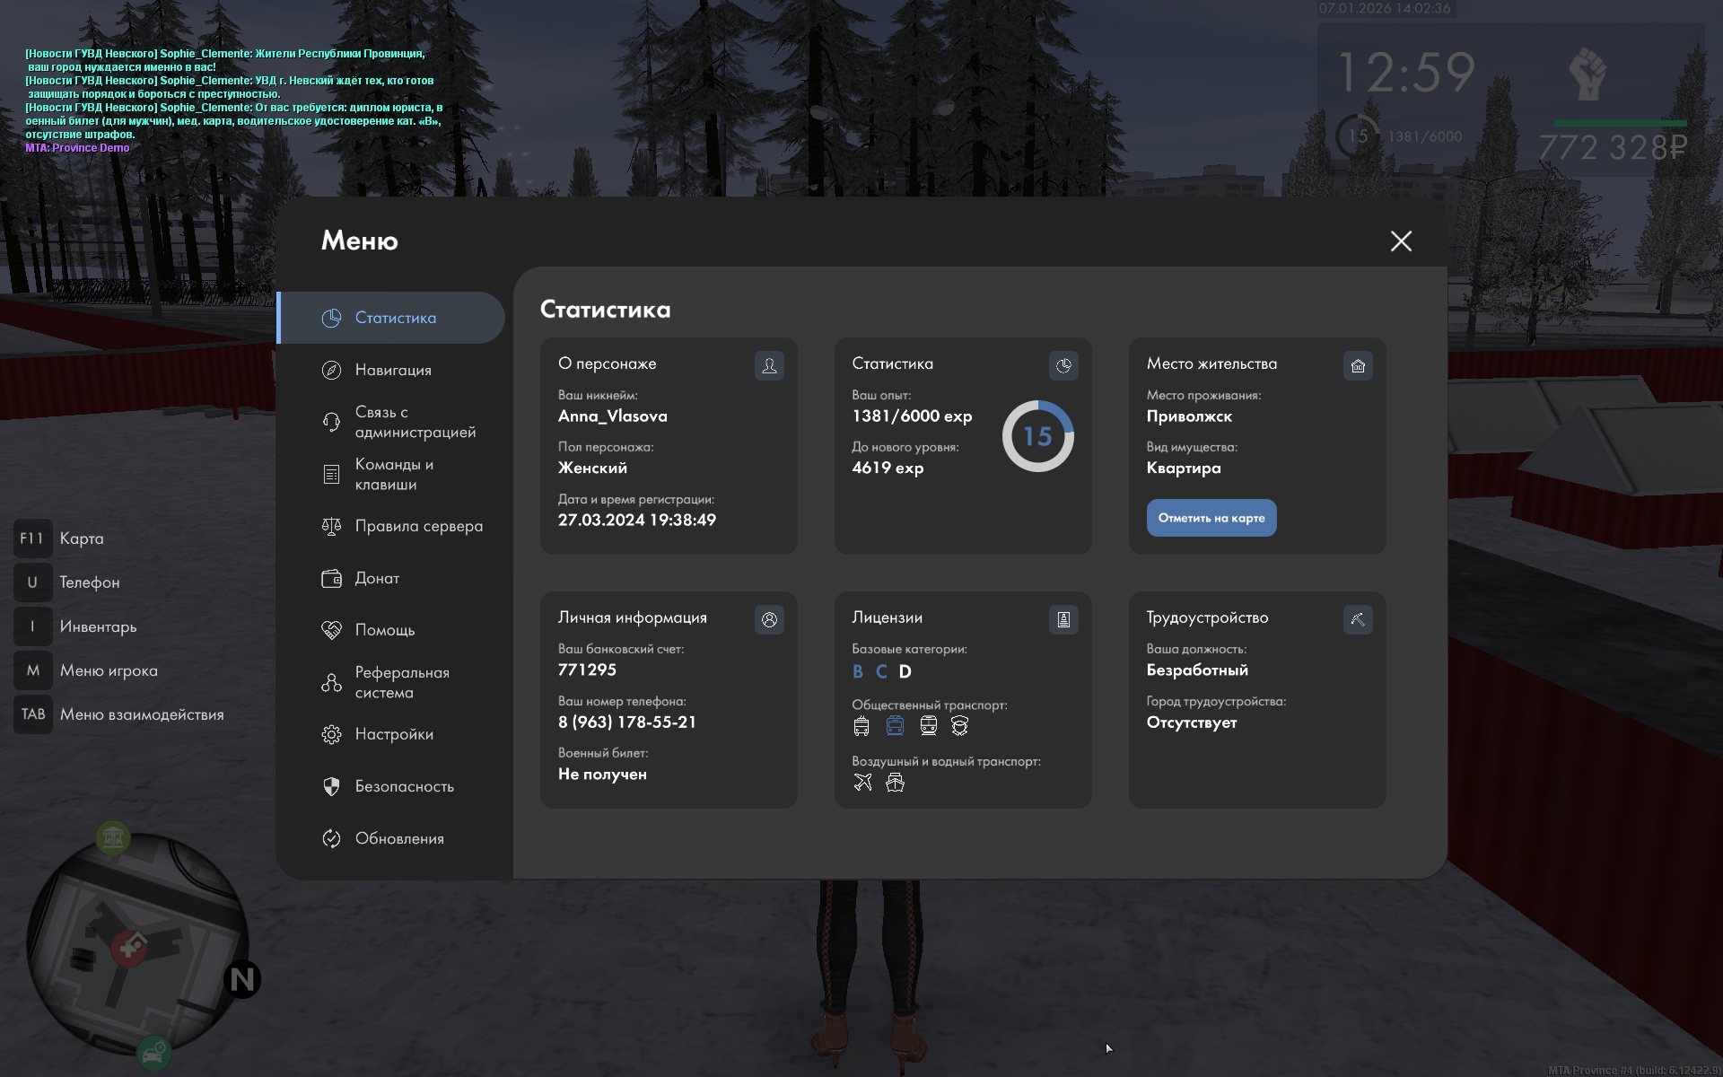
Task: Go to Безопасность in the menu
Action: 404,786
